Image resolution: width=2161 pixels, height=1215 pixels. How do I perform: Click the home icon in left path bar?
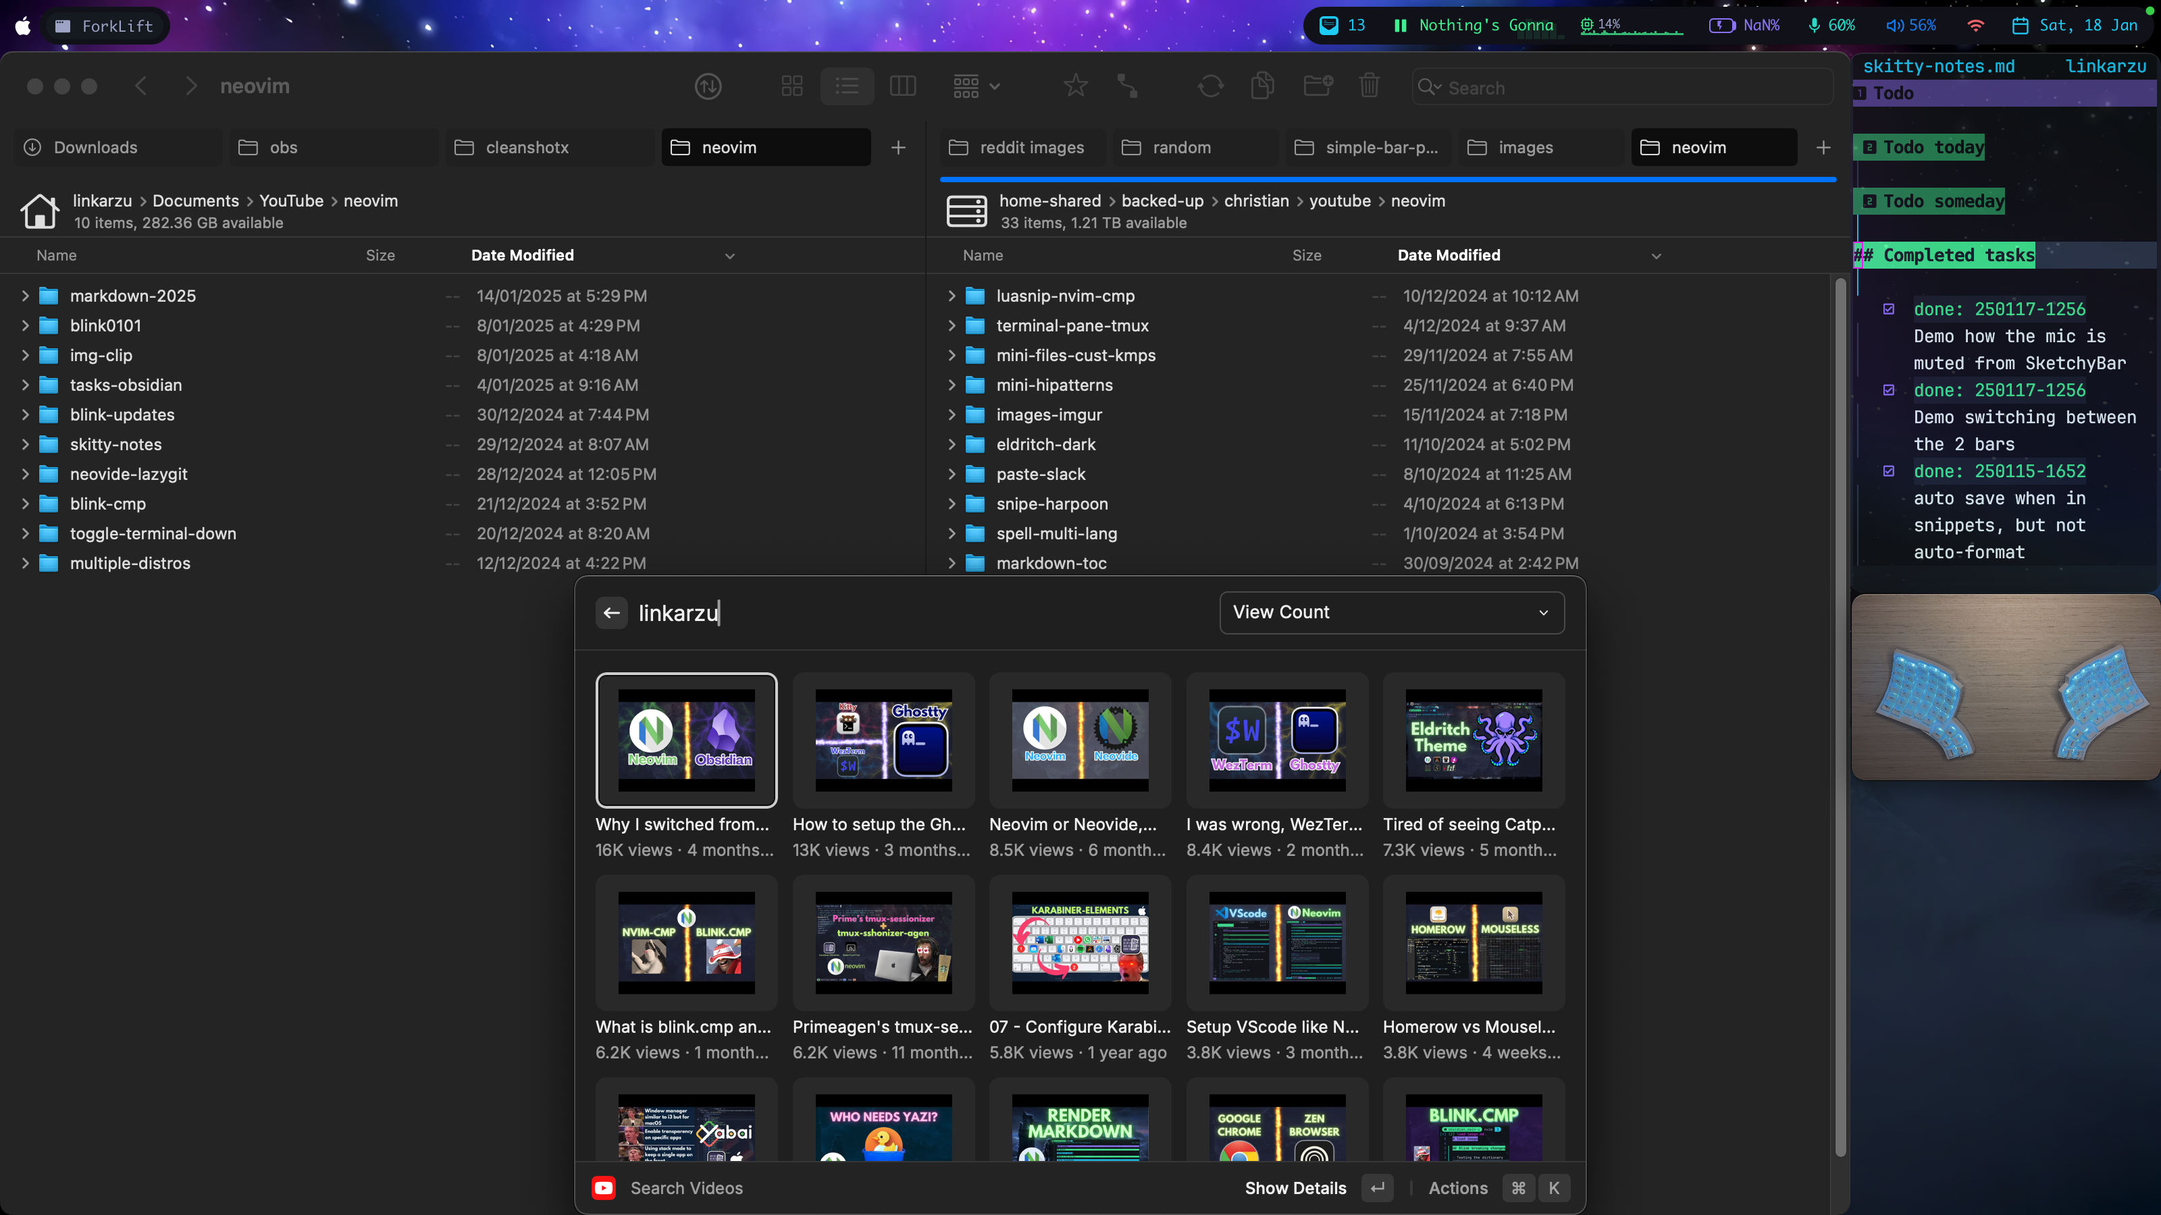[39, 211]
